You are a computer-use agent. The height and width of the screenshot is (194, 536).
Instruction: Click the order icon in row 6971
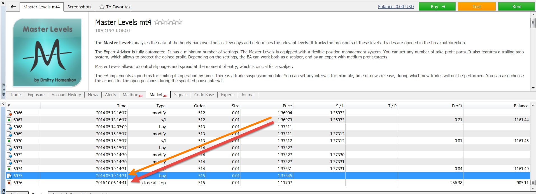coord(9,148)
